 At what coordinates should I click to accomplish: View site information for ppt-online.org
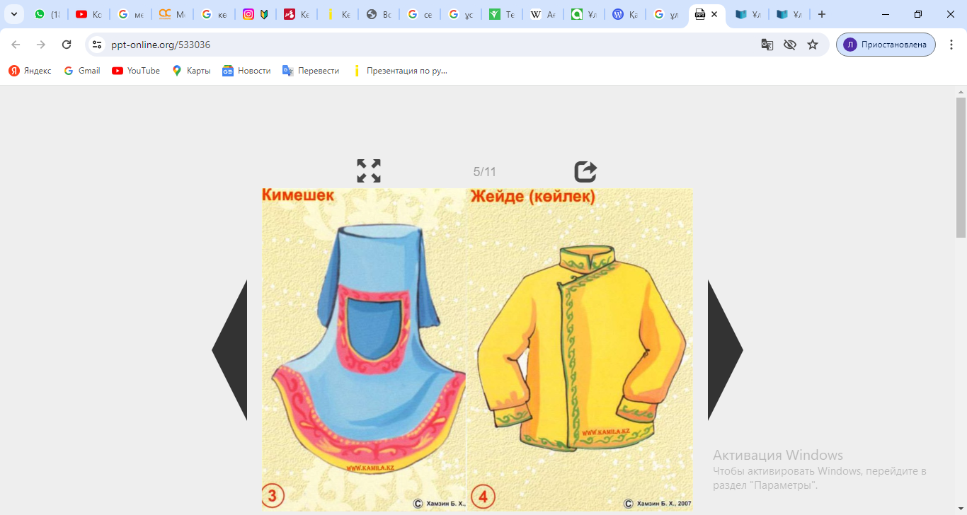[x=98, y=45]
